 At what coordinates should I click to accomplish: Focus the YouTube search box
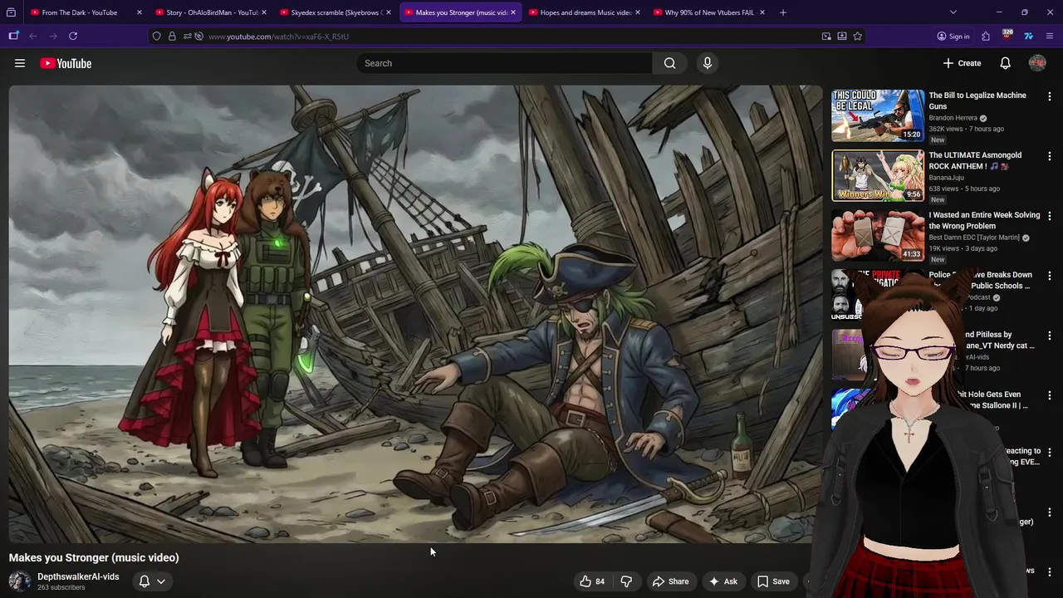504,63
